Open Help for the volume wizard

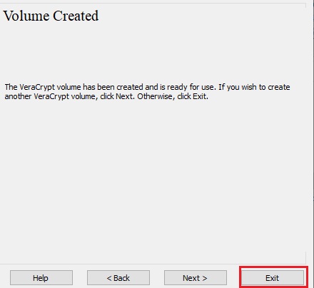[x=41, y=277]
